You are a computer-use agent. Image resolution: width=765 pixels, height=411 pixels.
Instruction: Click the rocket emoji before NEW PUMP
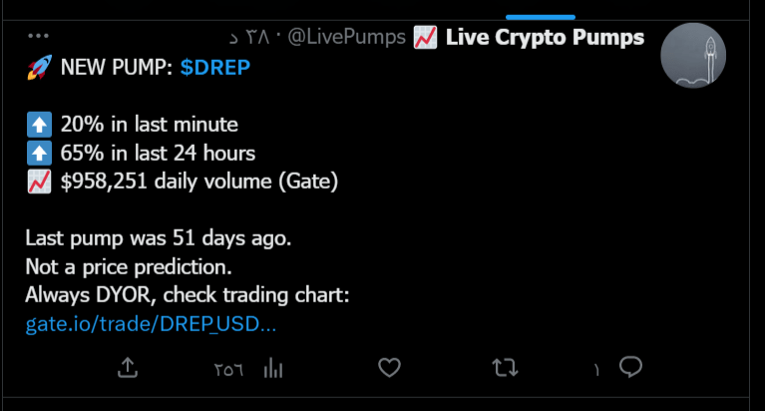(x=39, y=68)
